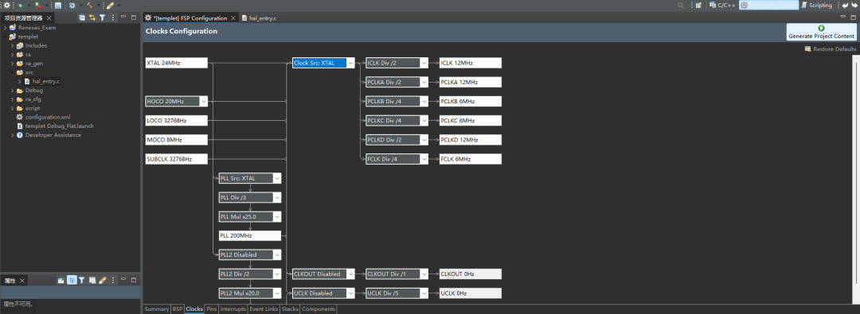Toggle Link with Editor in project explorer
The width and height of the screenshot is (860, 314).
tap(92, 18)
